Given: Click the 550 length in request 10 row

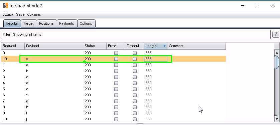Looking at the screenshot, I should pyautogui.click(x=148, y=119).
